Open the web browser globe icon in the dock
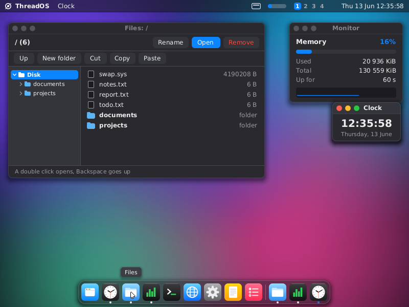Viewport: 409px width, 307px height. (x=192, y=292)
